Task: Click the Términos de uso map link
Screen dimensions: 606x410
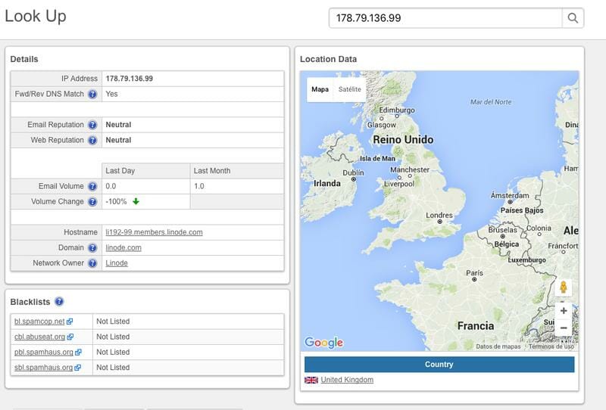Action: point(551,346)
